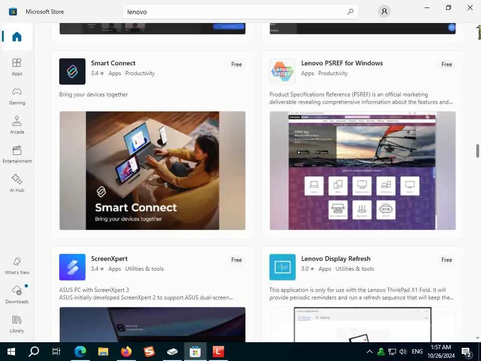Open the ScreenXpert preview image
481x361 pixels.
point(153,324)
